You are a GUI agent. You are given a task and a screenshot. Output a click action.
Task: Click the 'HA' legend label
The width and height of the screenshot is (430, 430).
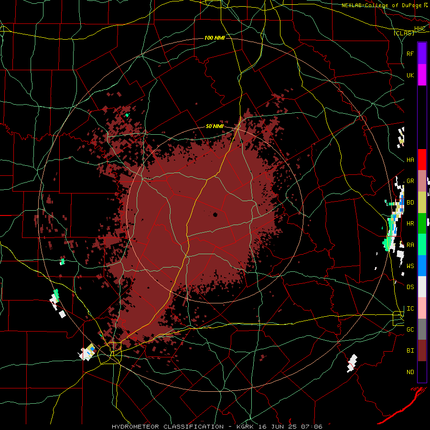click(x=410, y=160)
